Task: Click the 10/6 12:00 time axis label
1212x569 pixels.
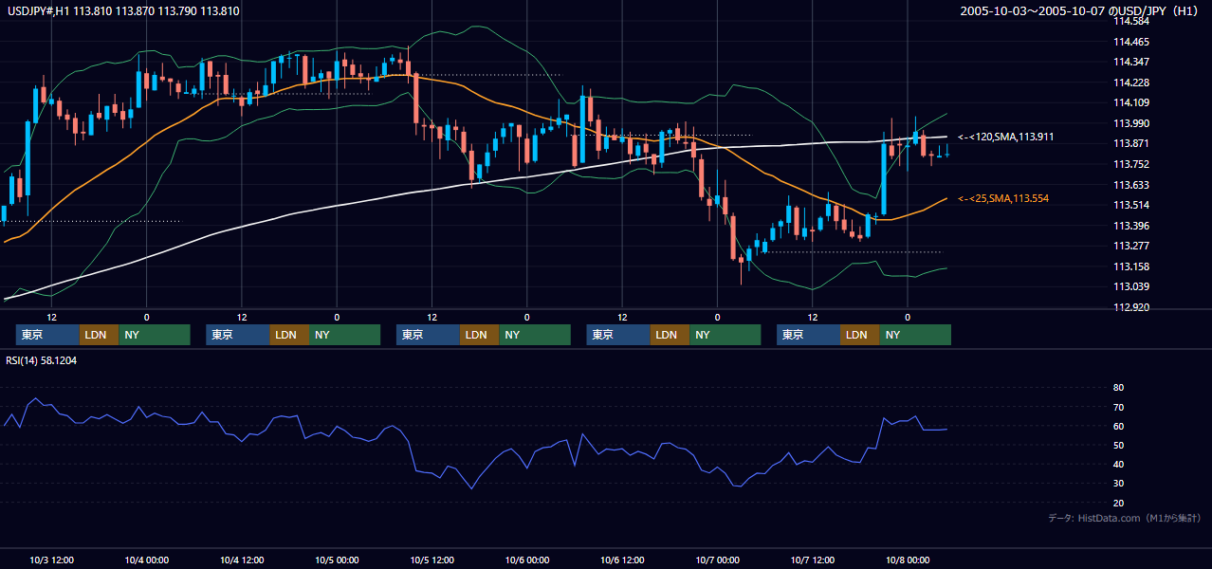Action: (x=622, y=560)
